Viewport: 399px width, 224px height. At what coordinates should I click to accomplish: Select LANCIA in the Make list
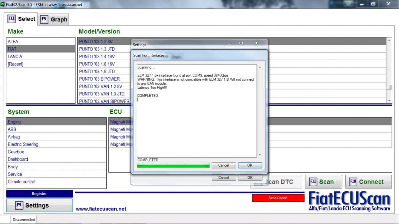[x=15, y=56]
